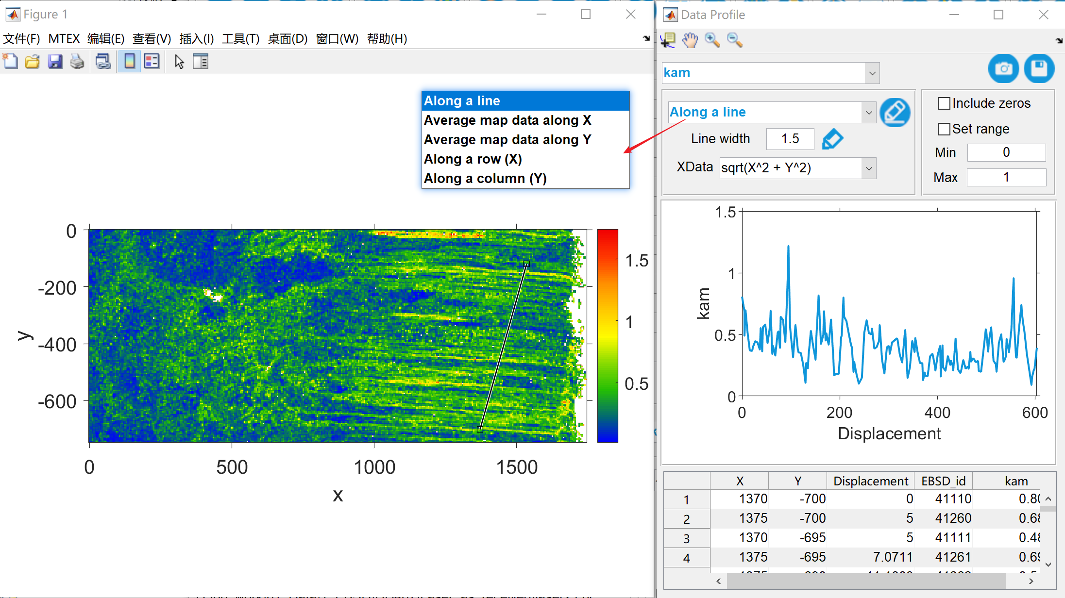Click the draw line pencil button
Viewport: 1065px width, 598px height.
895,113
